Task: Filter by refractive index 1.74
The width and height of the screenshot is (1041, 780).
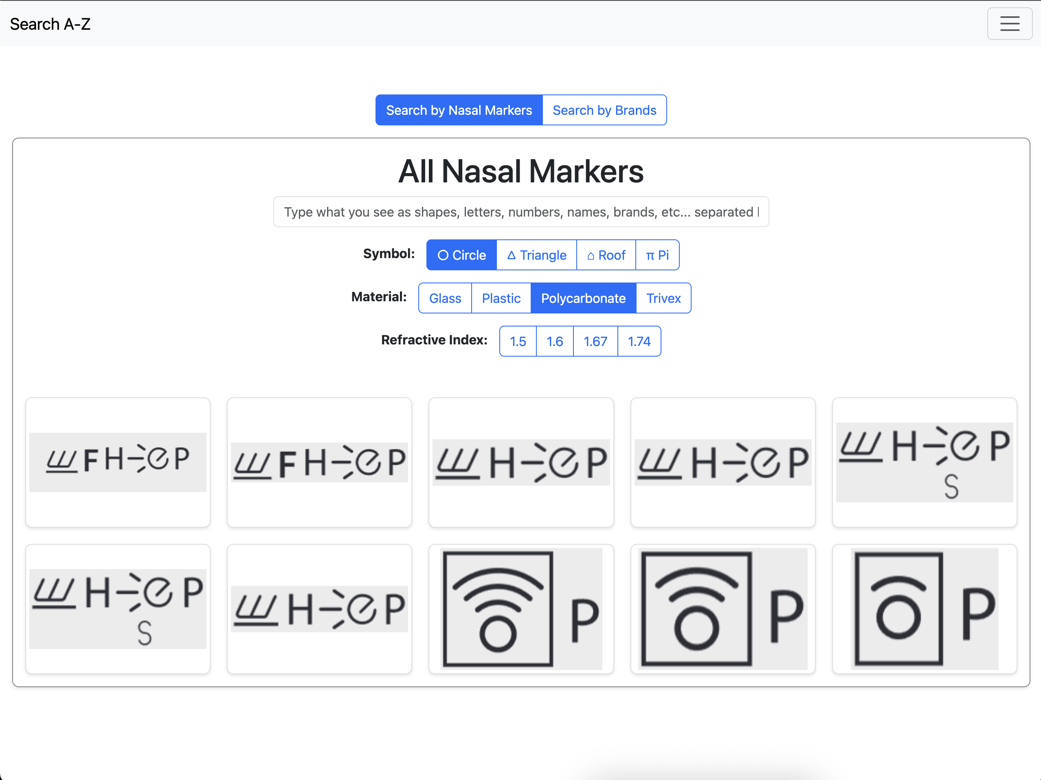Action: pyautogui.click(x=639, y=342)
